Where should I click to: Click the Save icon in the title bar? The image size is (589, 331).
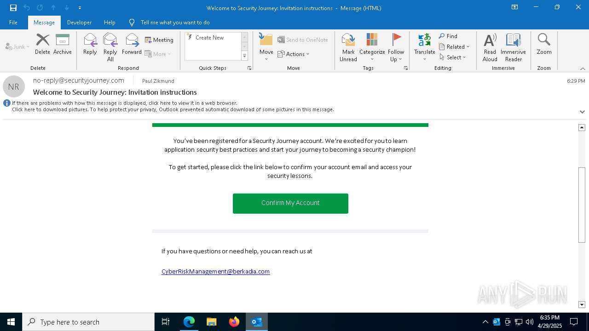13,8
